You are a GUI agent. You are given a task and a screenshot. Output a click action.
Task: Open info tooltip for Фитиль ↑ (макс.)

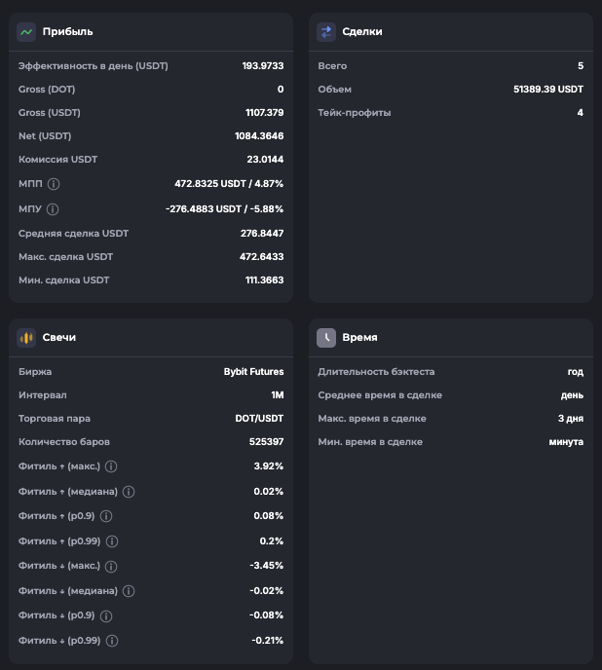coord(111,465)
